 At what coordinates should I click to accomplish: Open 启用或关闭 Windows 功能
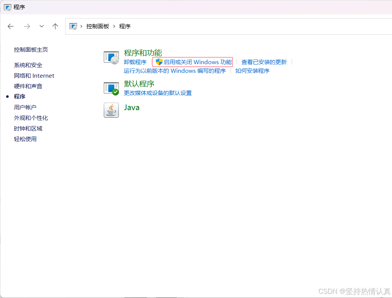pyautogui.click(x=197, y=62)
